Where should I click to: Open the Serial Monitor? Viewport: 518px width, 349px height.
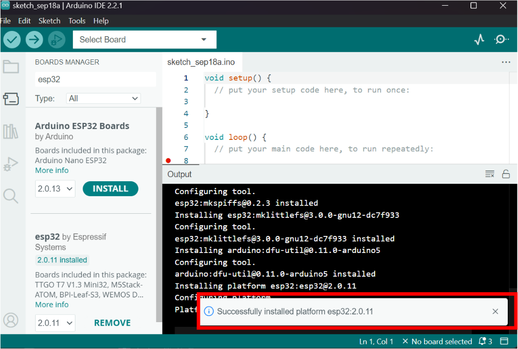tap(501, 40)
